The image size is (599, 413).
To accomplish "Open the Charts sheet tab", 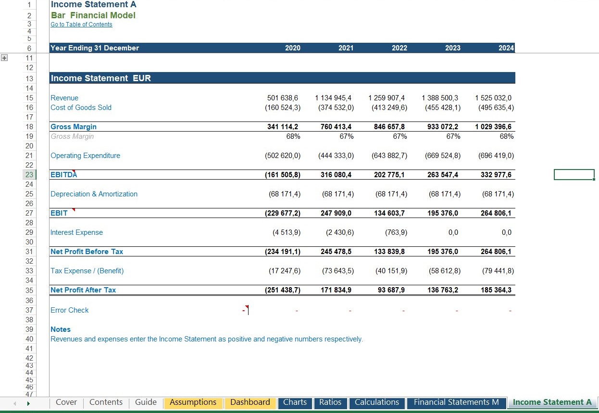I will tap(295, 402).
